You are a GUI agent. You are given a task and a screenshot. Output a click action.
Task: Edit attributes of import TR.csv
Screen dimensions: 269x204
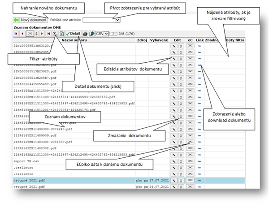[174, 161]
